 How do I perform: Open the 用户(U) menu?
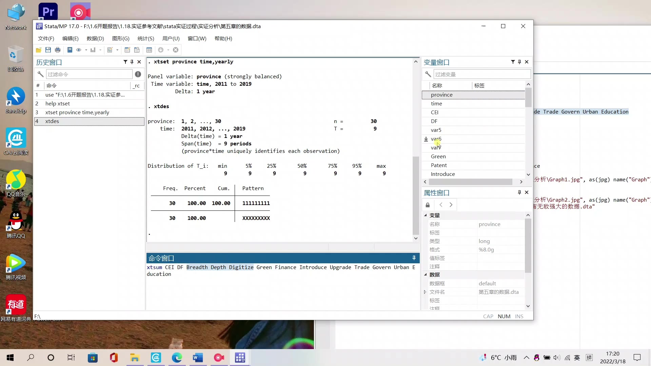pyautogui.click(x=171, y=38)
